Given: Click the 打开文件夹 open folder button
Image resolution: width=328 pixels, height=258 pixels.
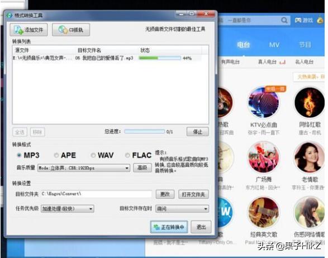Looking at the screenshot, I should pyautogui.click(x=193, y=194).
